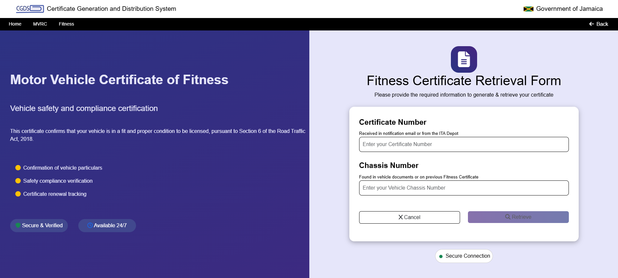Click the Government of Jamaica text
Viewport: 618px width, 278px height.
[x=569, y=9]
